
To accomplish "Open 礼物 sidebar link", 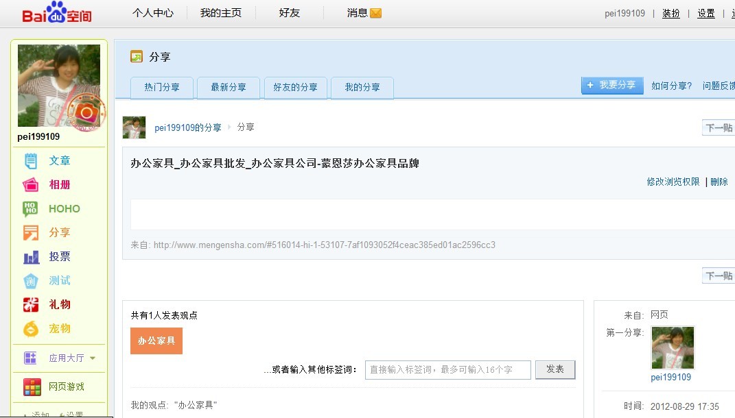I will point(60,305).
